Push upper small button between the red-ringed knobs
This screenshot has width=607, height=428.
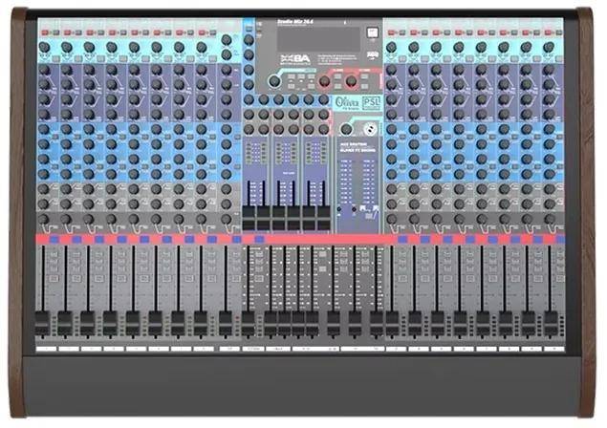337,76
